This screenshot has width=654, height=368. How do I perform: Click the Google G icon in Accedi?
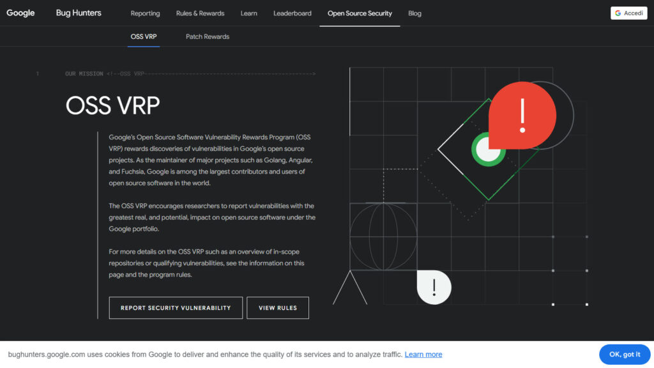(618, 13)
